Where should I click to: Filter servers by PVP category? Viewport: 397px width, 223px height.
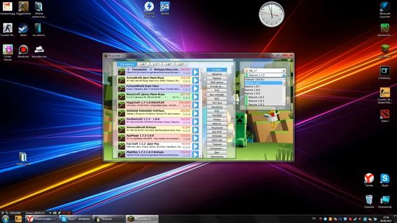pyautogui.click(x=216, y=90)
